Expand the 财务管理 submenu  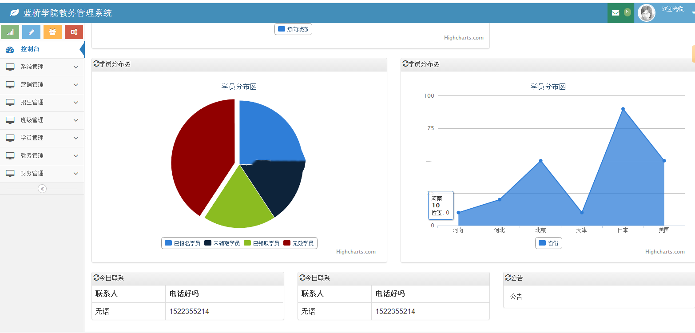pyautogui.click(x=42, y=174)
